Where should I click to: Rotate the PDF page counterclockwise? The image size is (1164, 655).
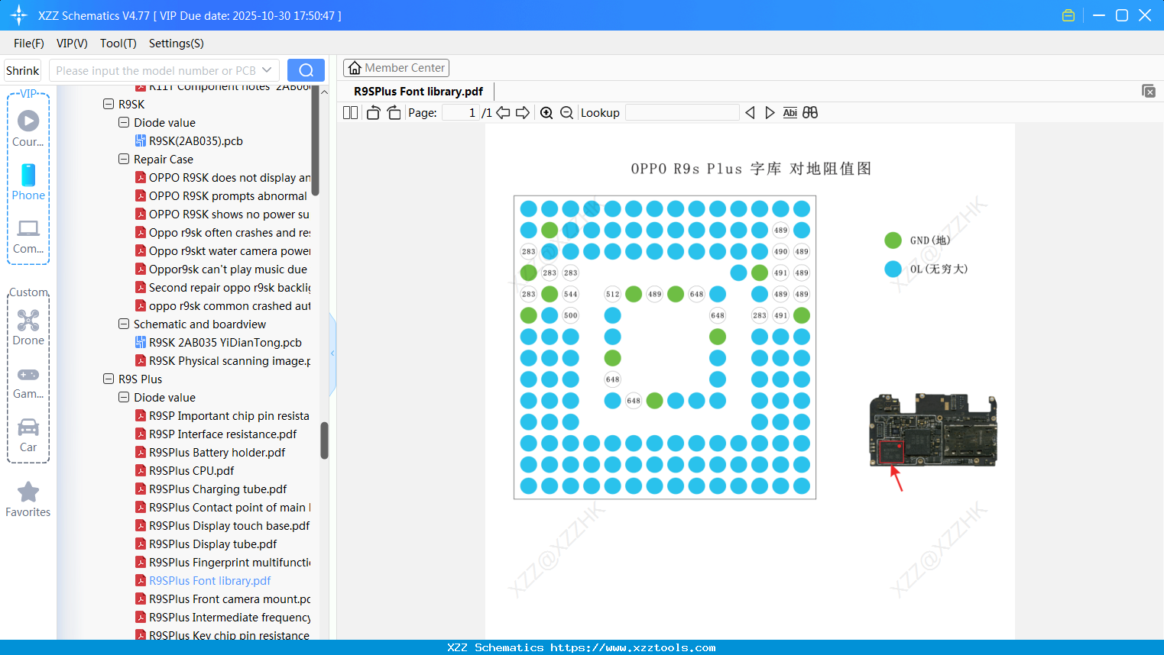pos(373,113)
